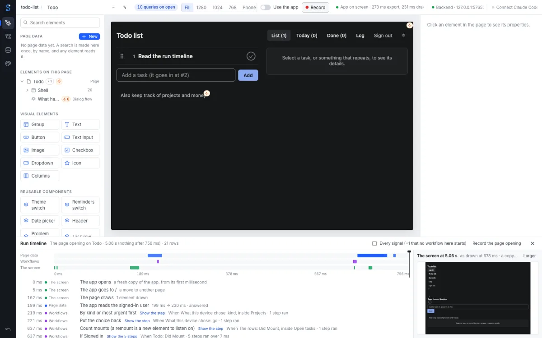This screenshot has width=542, height=338.
Task: Show the step for Count mounts row
Action: [210, 329]
